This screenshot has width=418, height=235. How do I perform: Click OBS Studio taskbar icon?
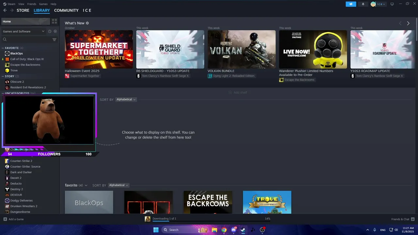click(262, 230)
